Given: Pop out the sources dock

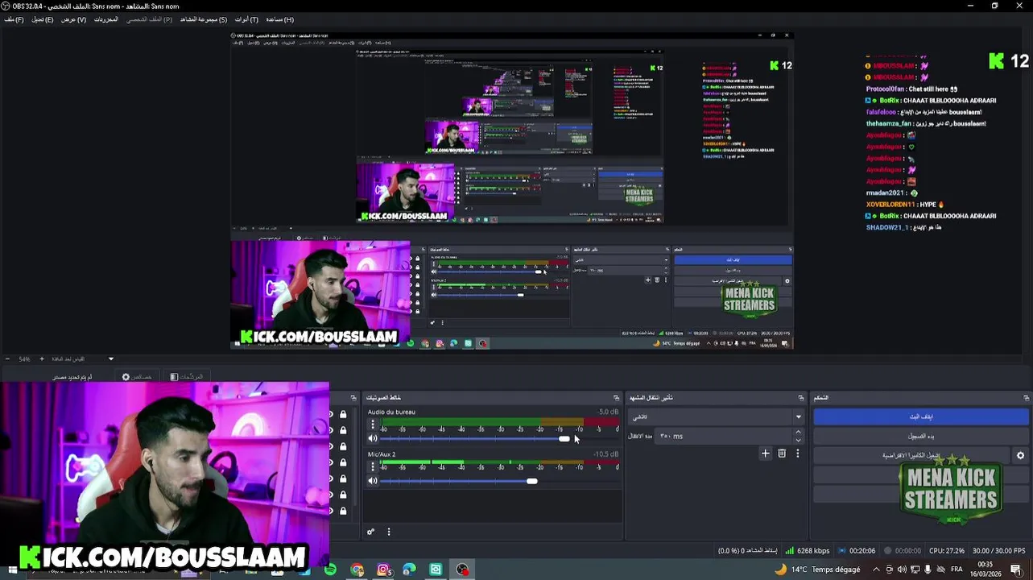Looking at the screenshot, I should click(x=353, y=398).
